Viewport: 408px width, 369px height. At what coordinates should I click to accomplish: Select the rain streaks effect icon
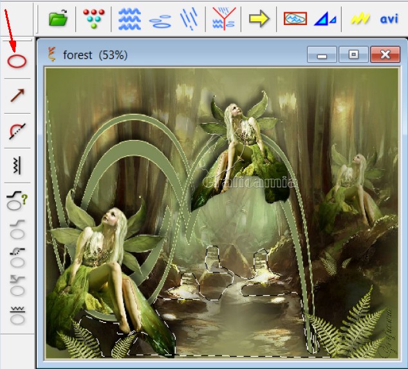189,19
